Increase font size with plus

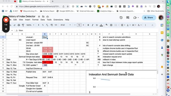click(x=83, y=25)
